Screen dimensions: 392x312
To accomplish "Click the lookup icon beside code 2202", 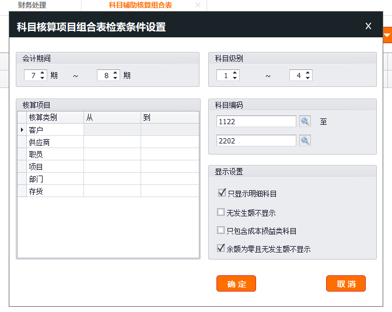I will click(305, 141).
